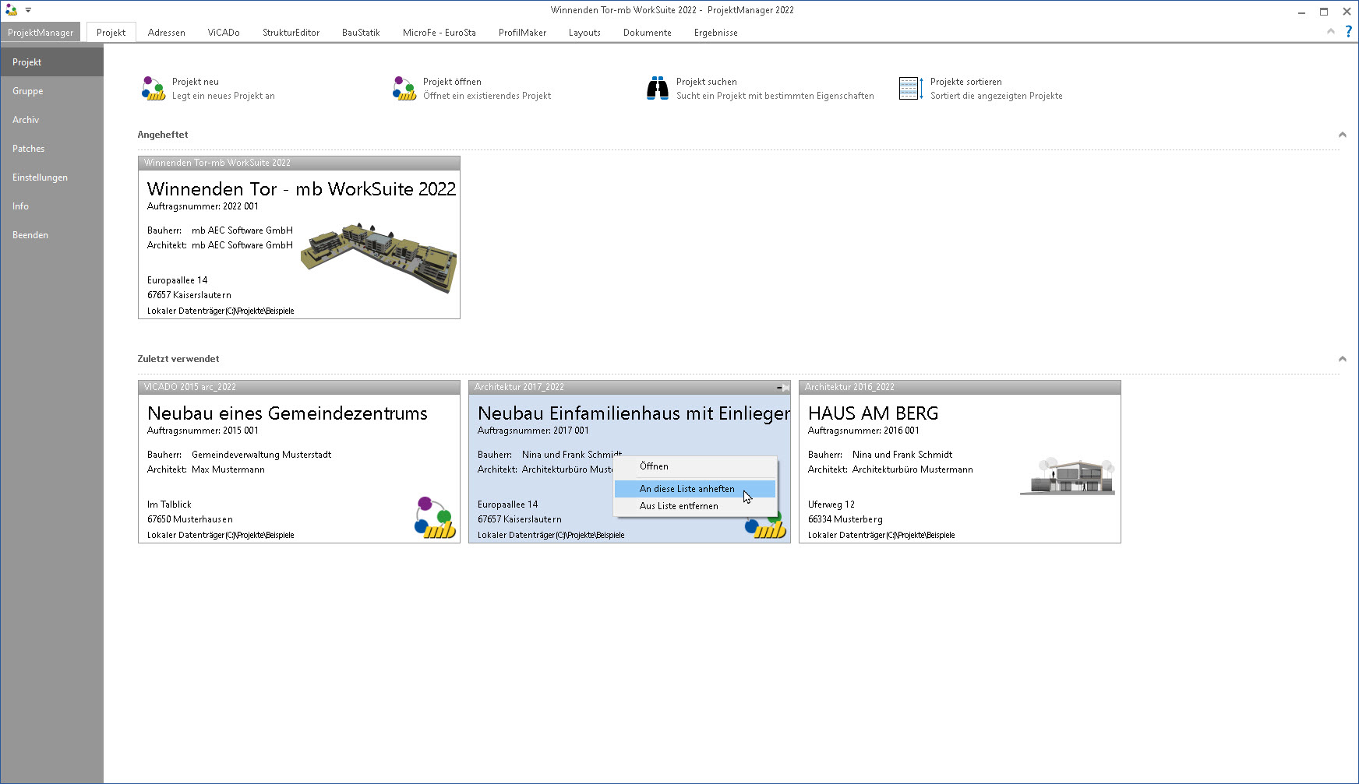The height and width of the screenshot is (784, 1359).
Task: Click the Projekt öffnen icon
Action: click(x=404, y=89)
